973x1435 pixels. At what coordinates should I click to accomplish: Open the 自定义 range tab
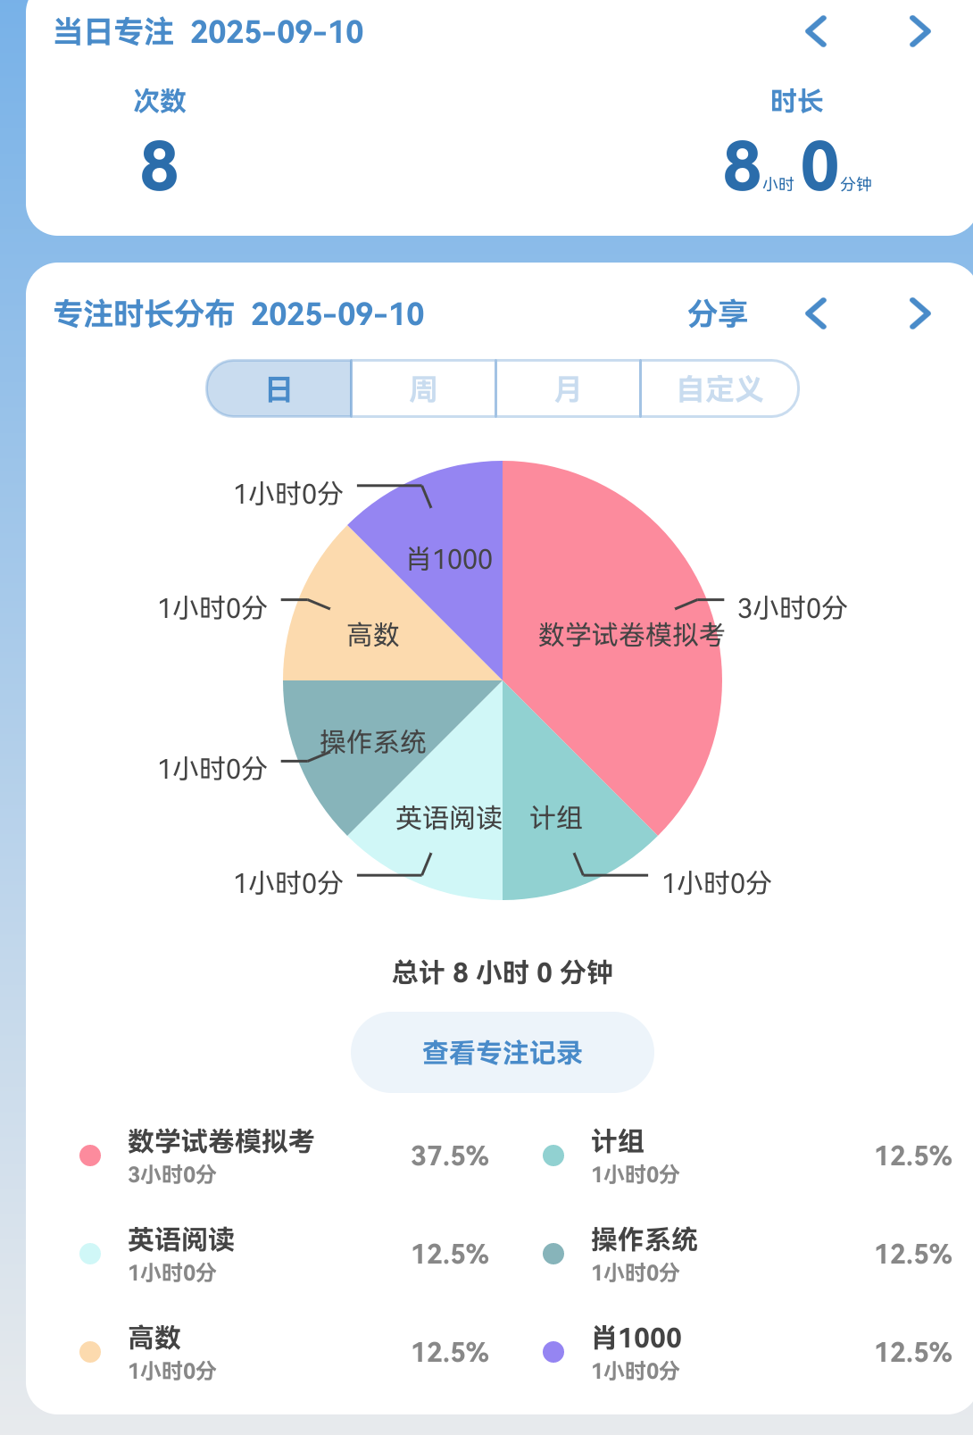[x=719, y=389]
